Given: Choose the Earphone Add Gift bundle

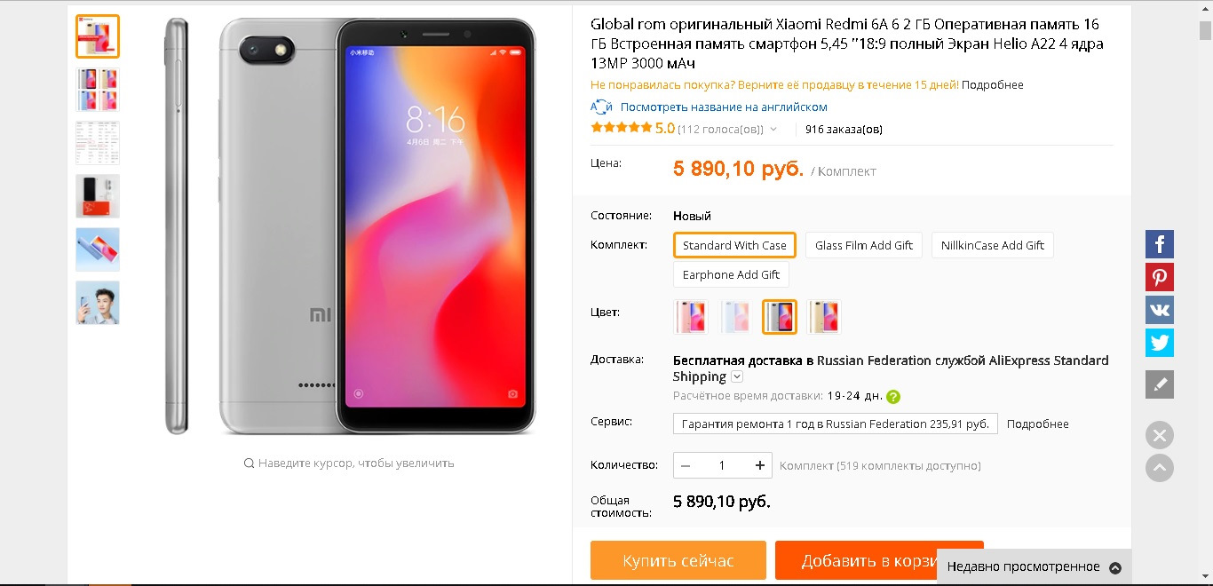Looking at the screenshot, I should click(731, 274).
